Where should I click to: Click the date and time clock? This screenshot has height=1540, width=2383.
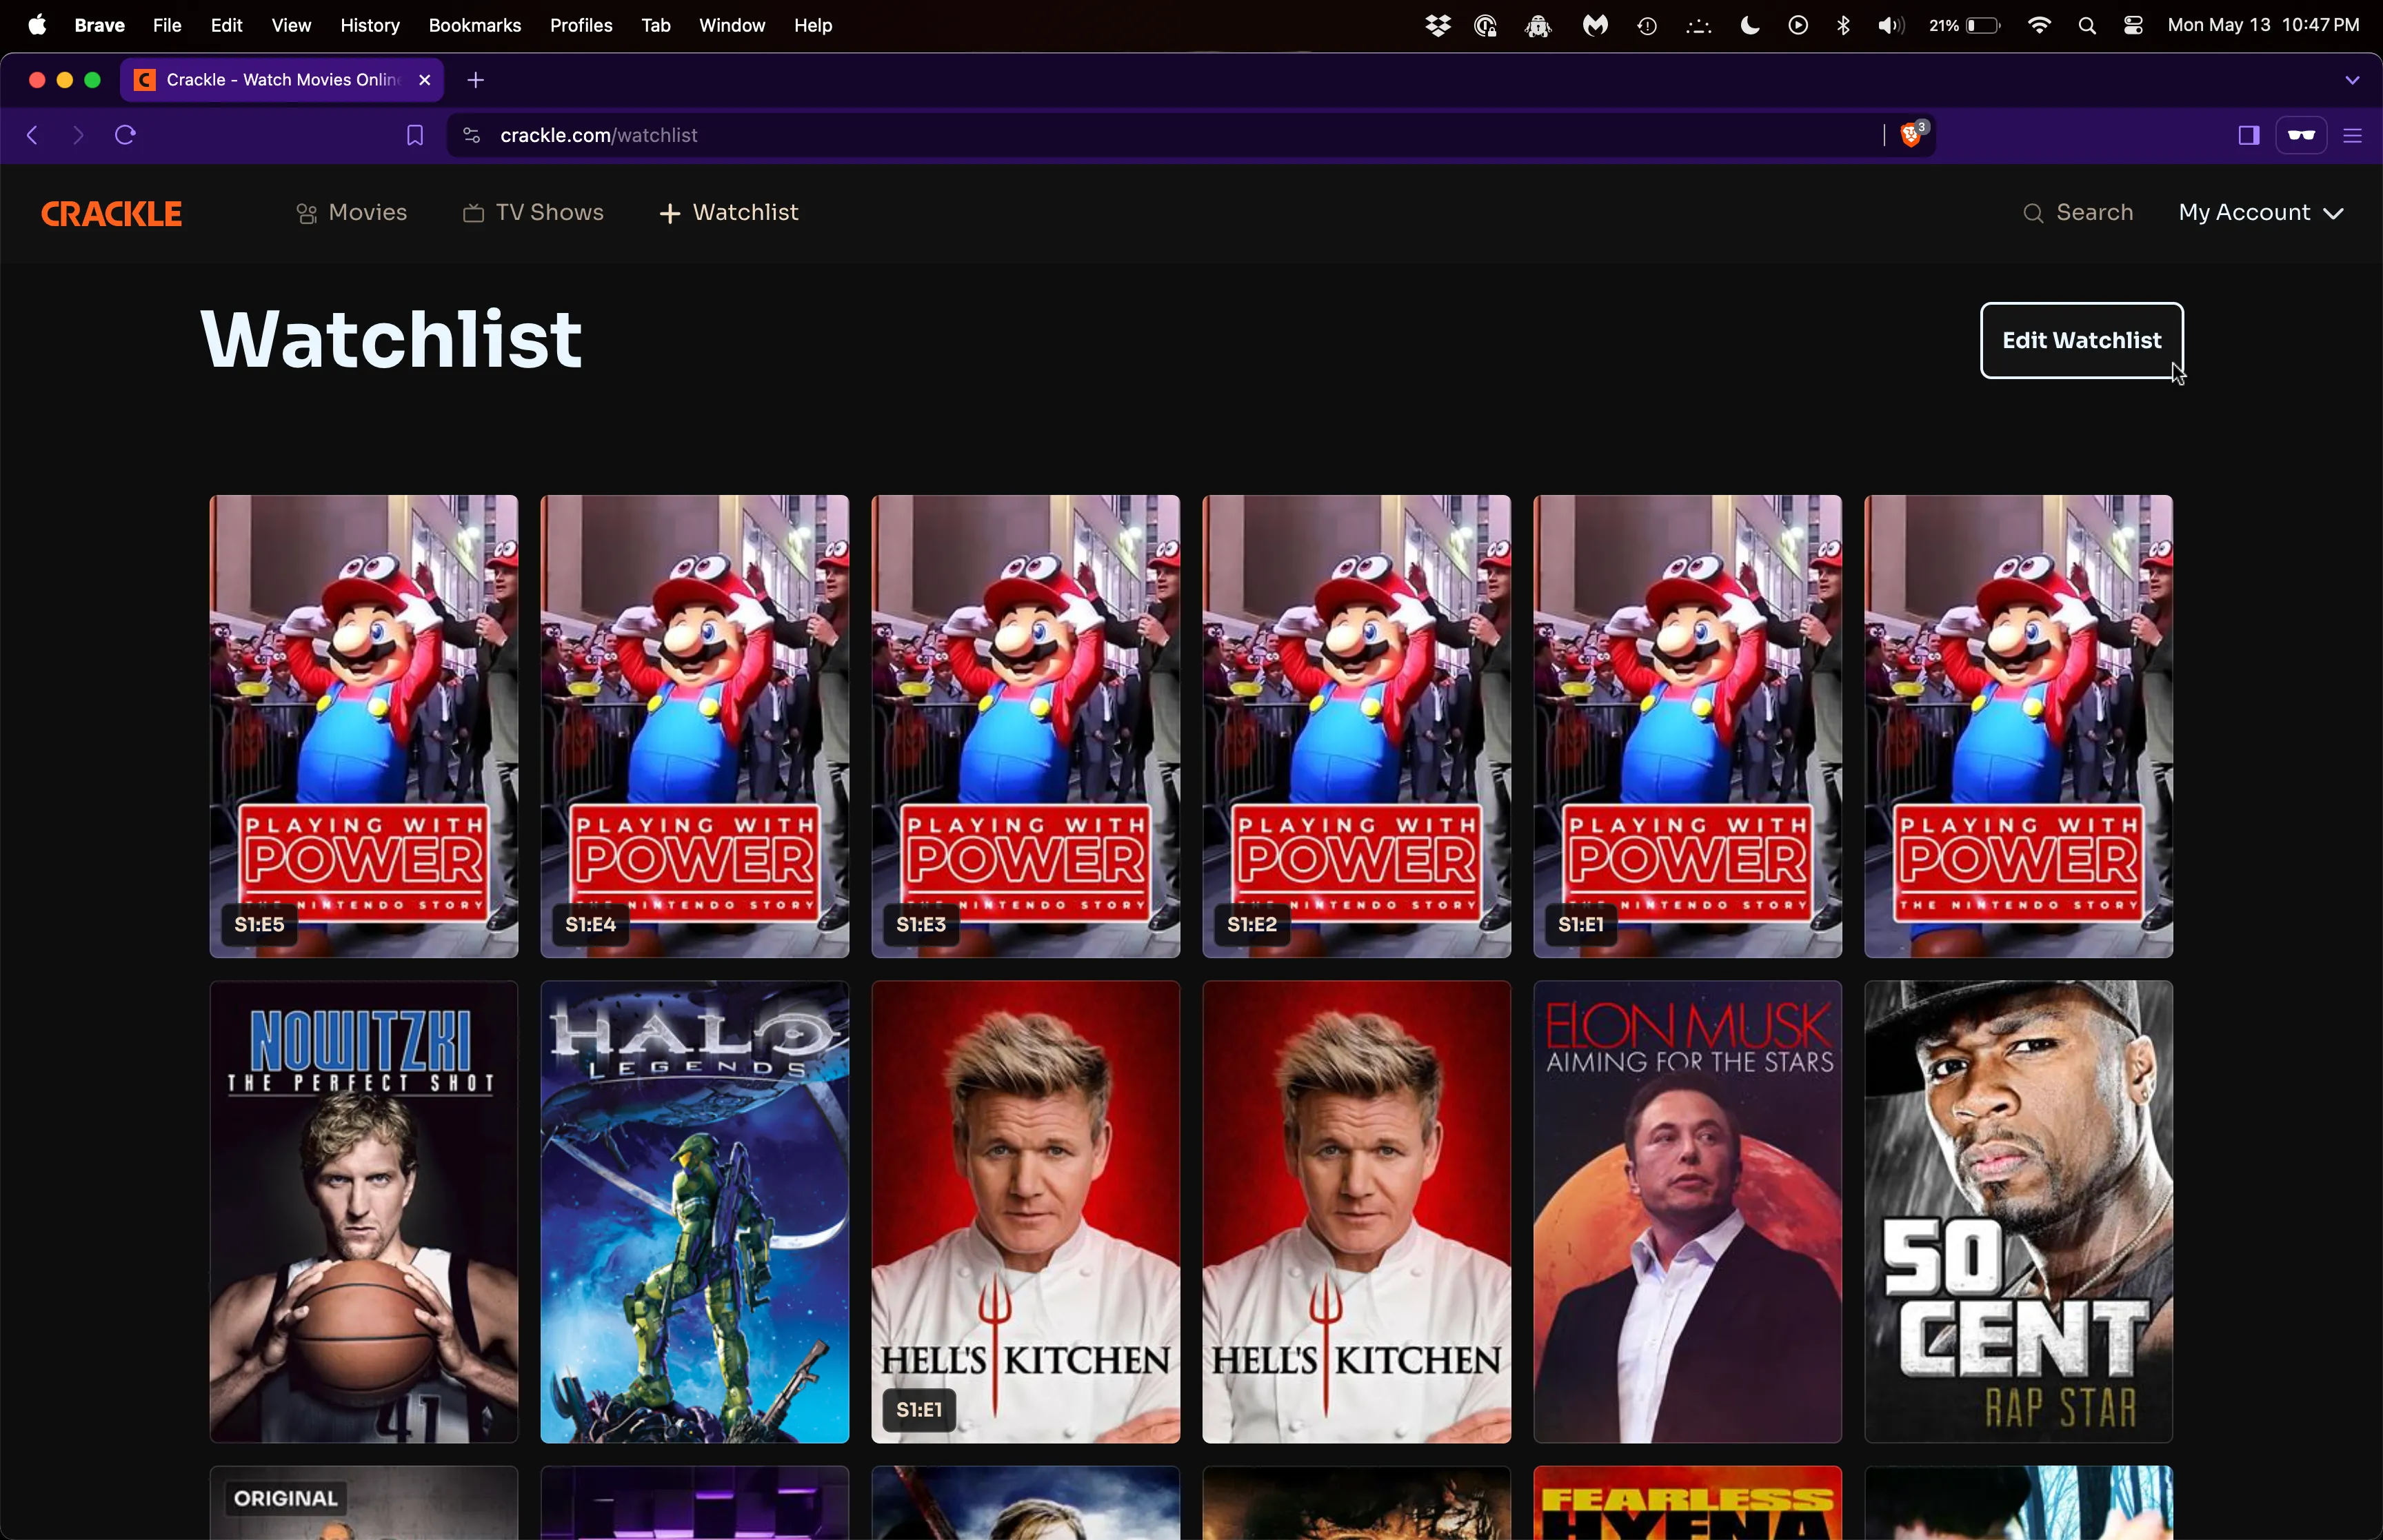[x=2263, y=25]
